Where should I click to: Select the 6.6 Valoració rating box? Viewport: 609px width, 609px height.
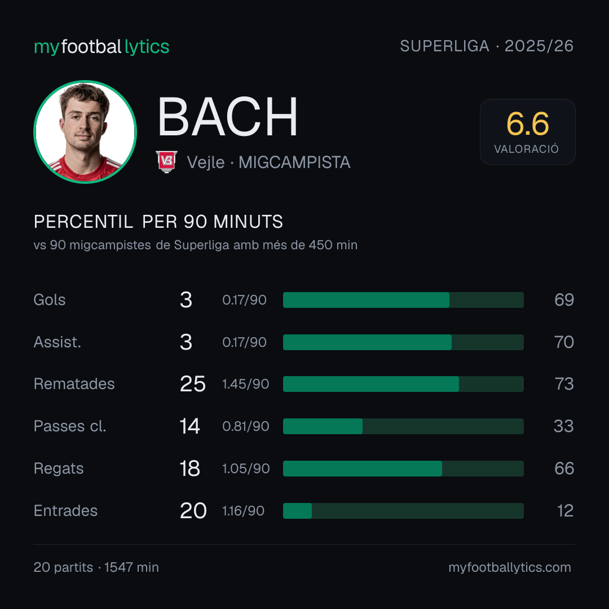[527, 132]
